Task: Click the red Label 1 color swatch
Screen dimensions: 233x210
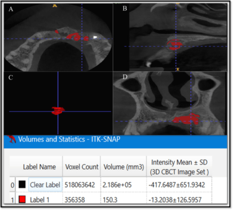Action: click(22, 199)
